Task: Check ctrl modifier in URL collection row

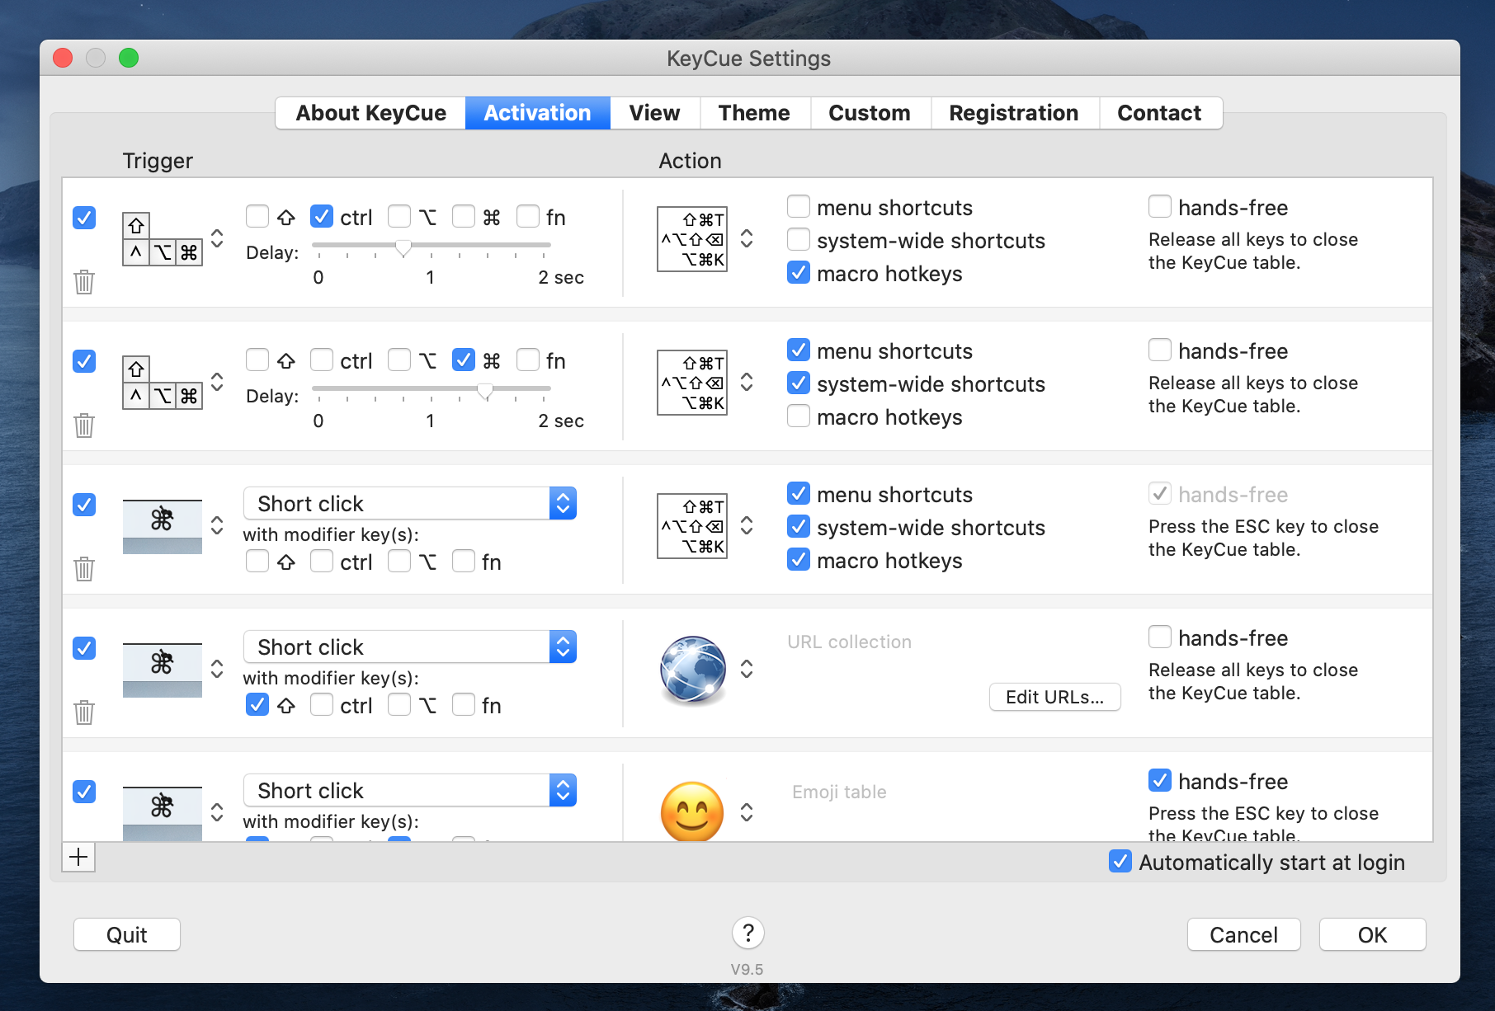Action: coord(322,705)
